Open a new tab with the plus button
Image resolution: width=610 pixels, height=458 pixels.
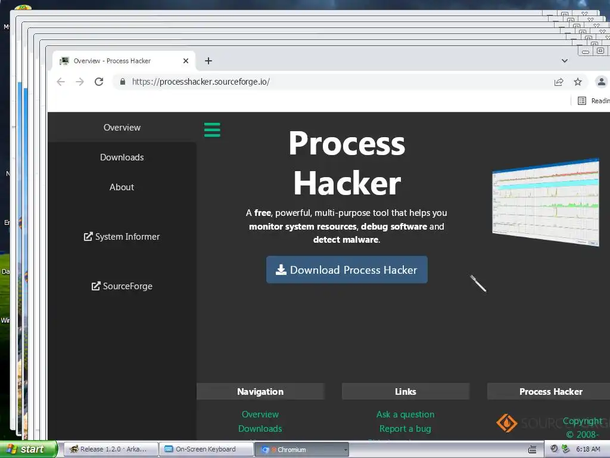tap(208, 61)
